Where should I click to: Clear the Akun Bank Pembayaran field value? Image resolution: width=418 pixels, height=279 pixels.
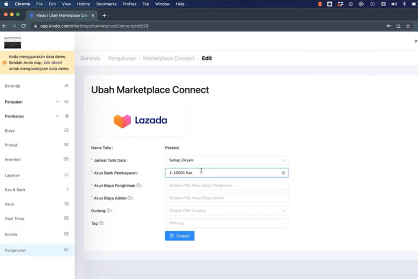point(283,173)
